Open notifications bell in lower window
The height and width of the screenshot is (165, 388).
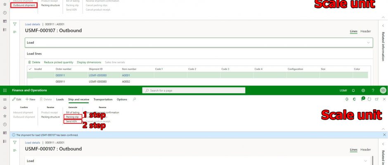pyautogui.click(x=353, y=90)
